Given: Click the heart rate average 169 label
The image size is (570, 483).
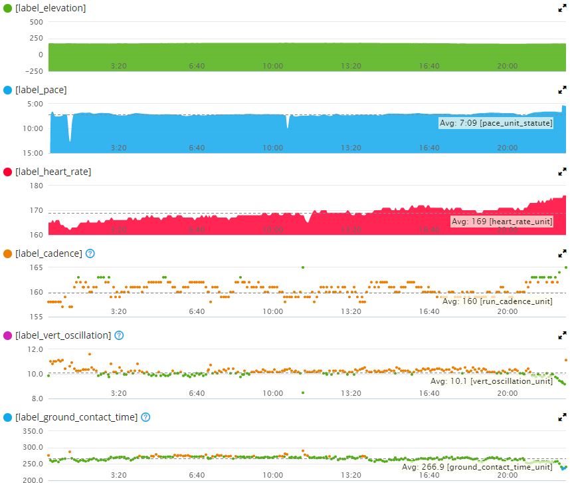Looking at the screenshot, I should click(502, 221).
